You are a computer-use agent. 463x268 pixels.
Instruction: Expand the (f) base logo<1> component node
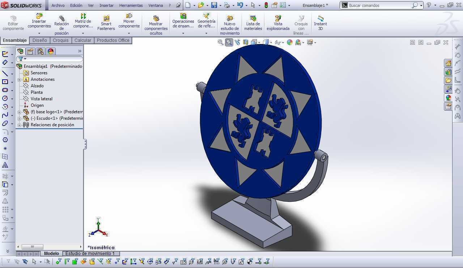(20, 112)
